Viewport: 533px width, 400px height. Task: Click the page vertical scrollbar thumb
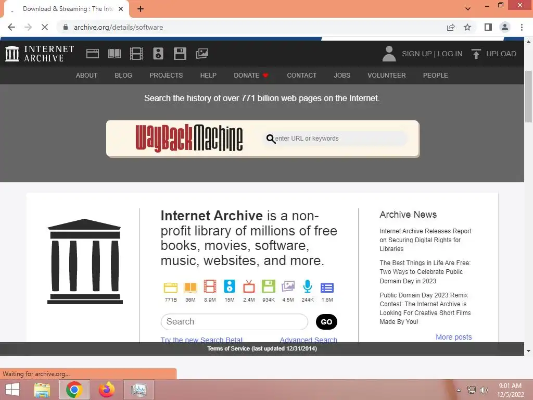528,96
